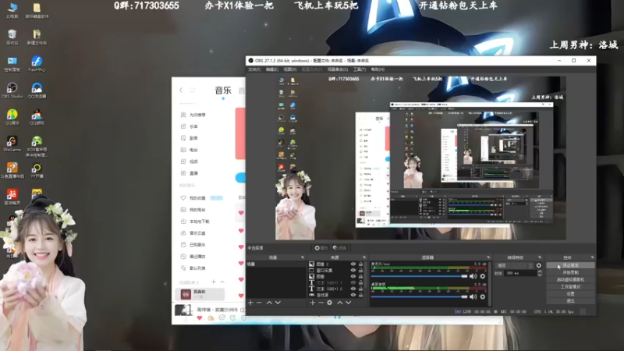624x351 pixels.
Task: Open 工具(T) menu in OBS
Action: 360,69
